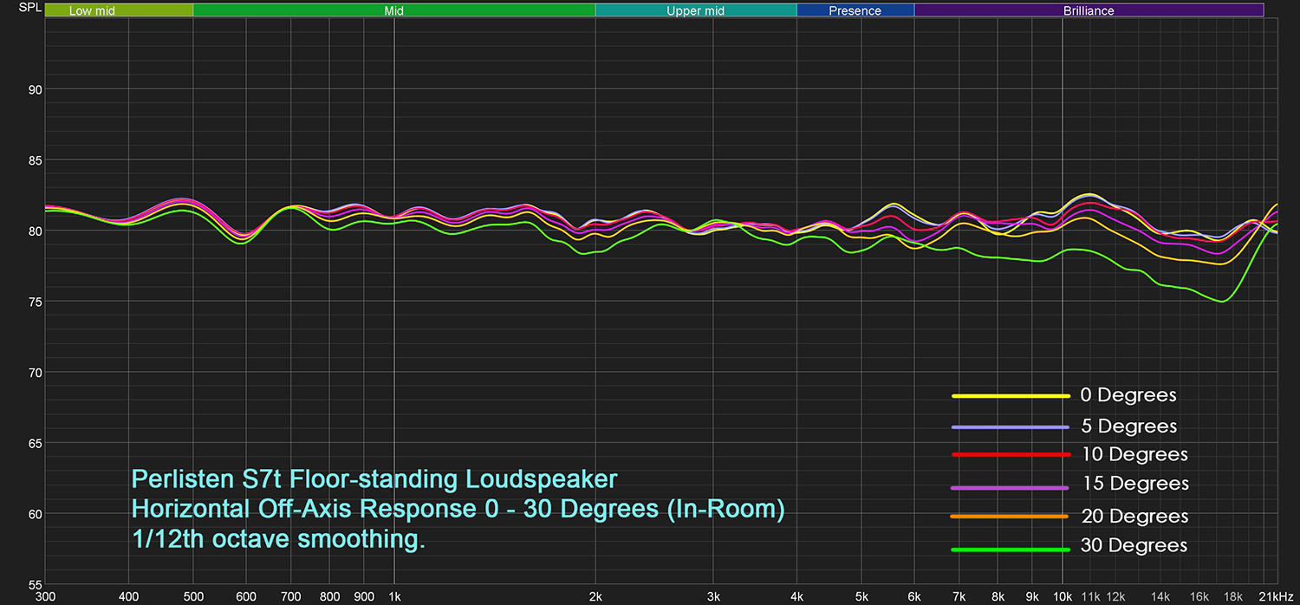Click the orange 20 Degrees legend line
Viewport: 1300px width, 605px height.
(x=1010, y=517)
